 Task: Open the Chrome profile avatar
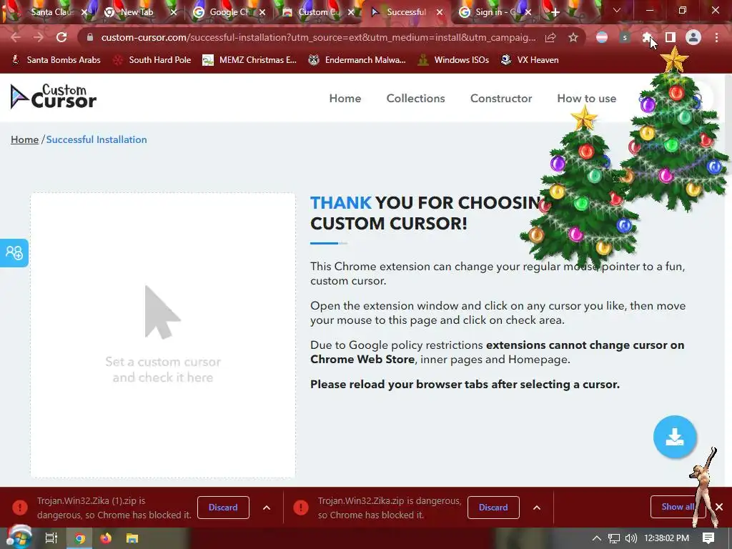[693, 37]
